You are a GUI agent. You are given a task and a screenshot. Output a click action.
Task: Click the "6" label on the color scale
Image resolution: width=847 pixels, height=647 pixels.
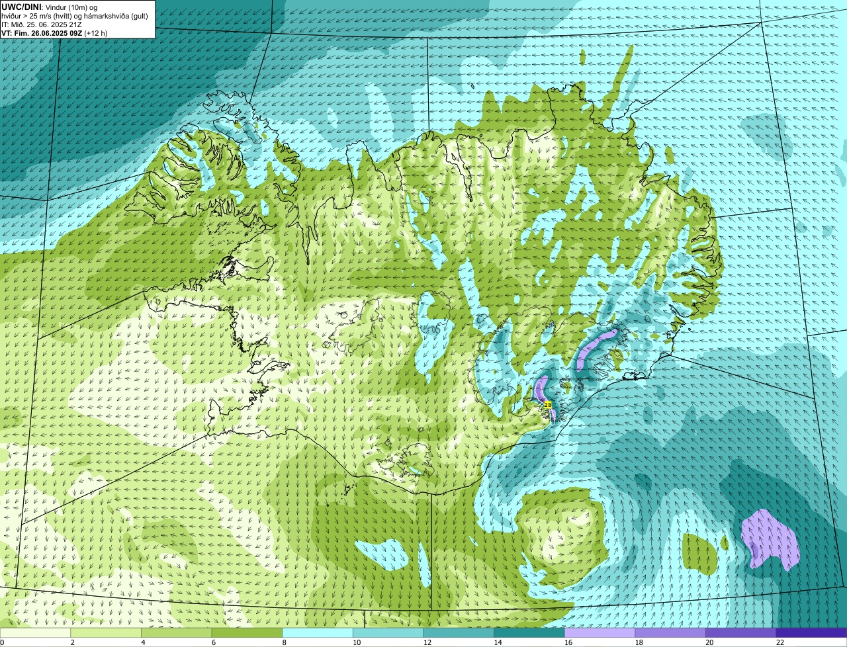[214, 642]
